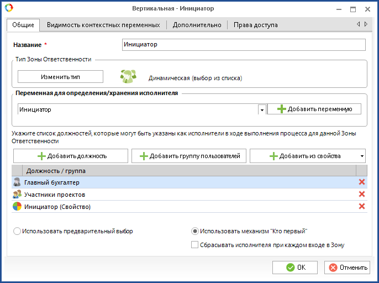Click Добавить должность button

click(71, 156)
